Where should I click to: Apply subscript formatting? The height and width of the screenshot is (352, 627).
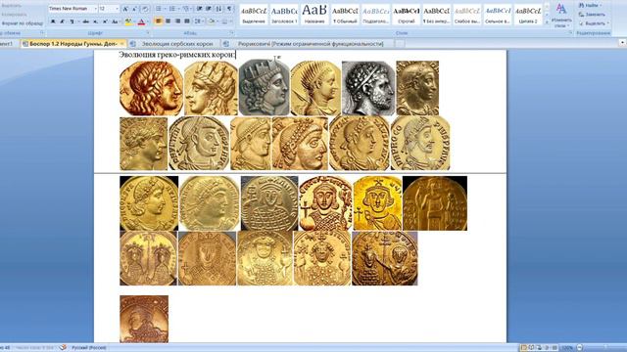[x=95, y=22]
